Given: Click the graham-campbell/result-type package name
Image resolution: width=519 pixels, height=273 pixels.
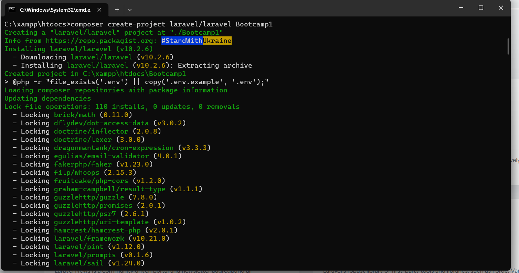Looking at the screenshot, I should 110,189.
